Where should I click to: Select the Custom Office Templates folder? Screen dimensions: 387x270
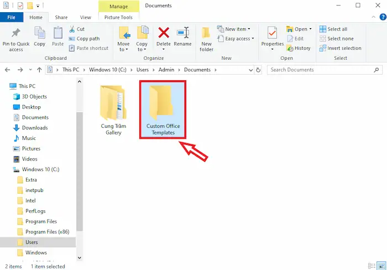pos(163,110)
